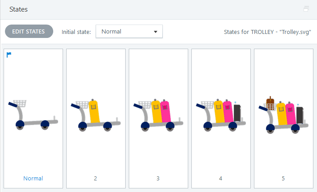
Task: Click the Initial state dropdown arrow
Action: click(156, 32)
